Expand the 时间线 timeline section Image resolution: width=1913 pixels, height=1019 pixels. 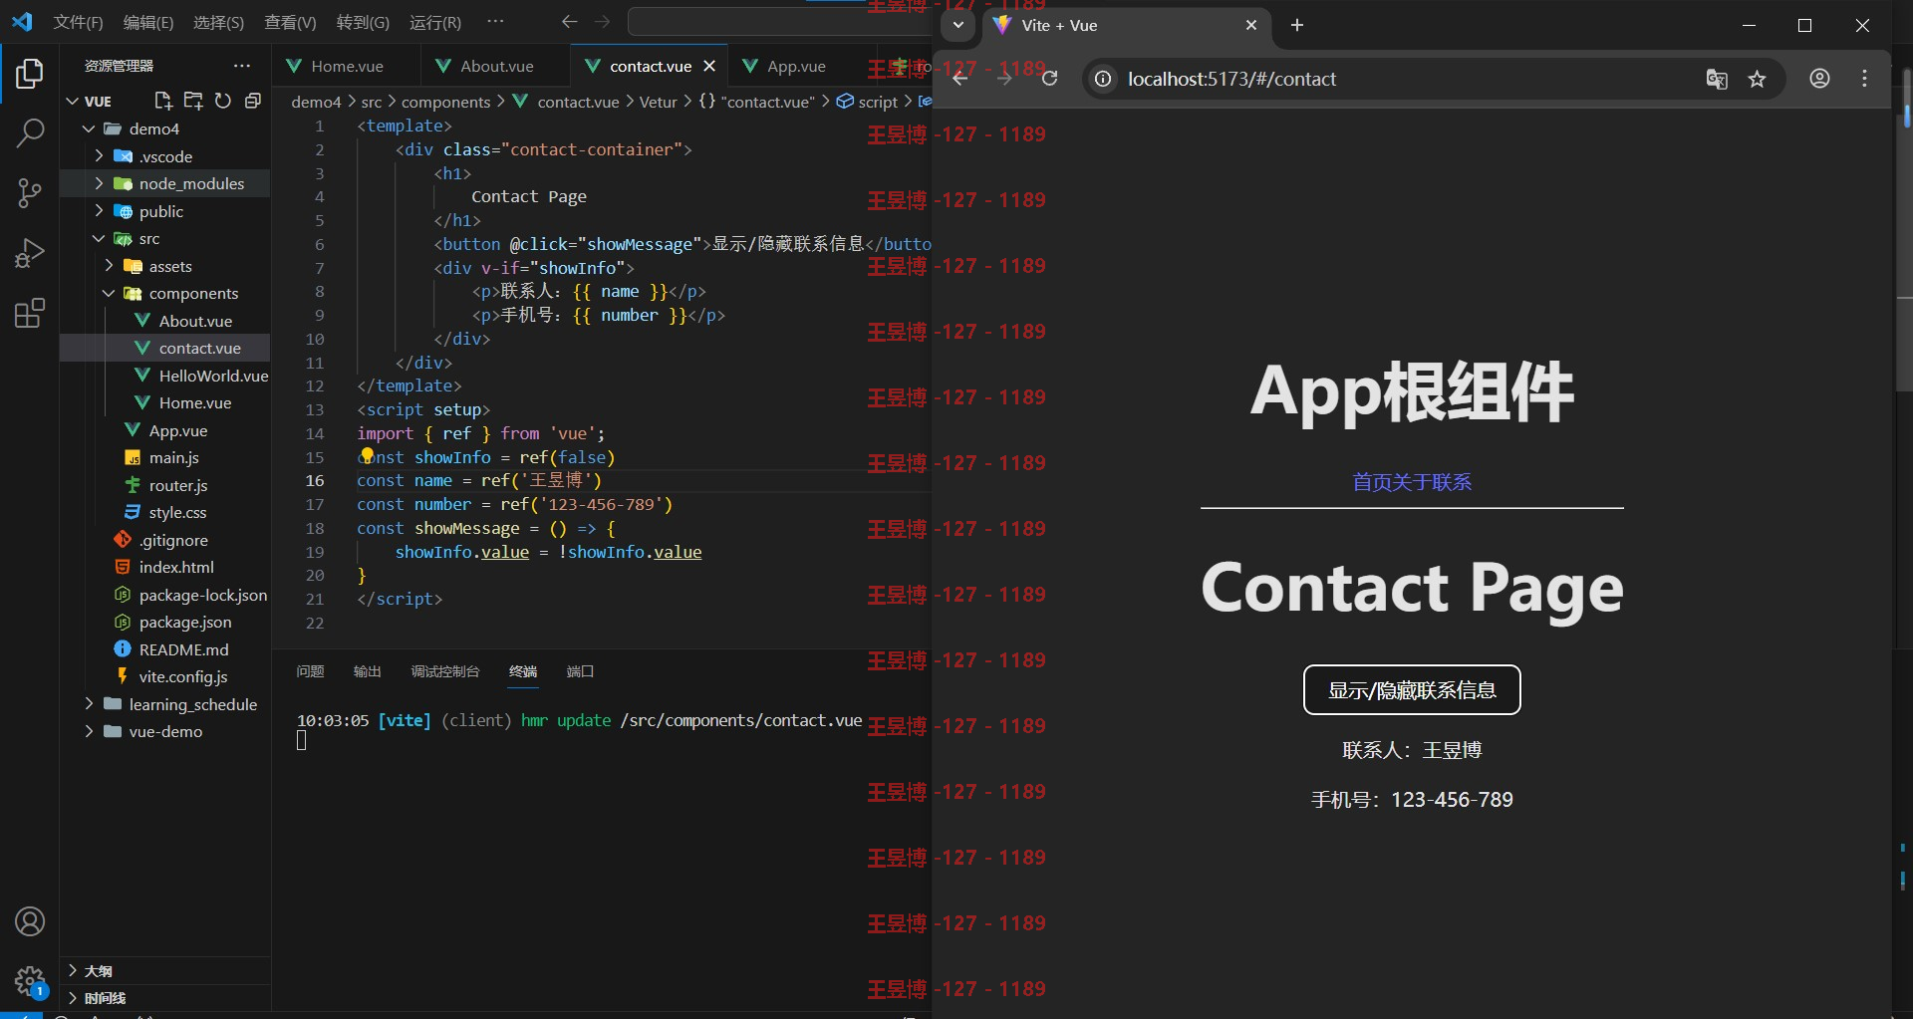(72, 997)
